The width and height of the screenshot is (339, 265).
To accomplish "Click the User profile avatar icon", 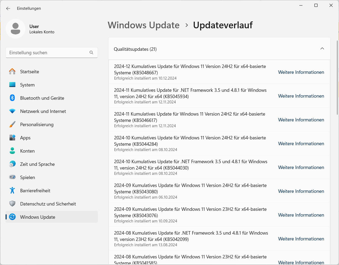I will (x=16, y=29).
